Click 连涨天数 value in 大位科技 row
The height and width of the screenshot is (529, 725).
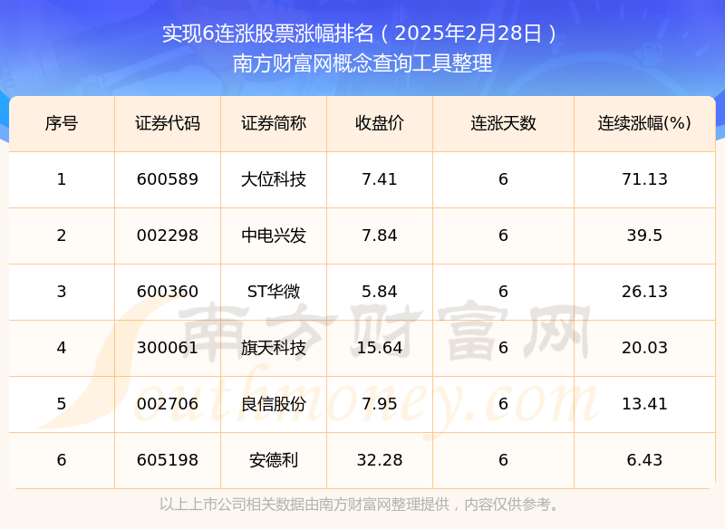click(x=504, y=179)
